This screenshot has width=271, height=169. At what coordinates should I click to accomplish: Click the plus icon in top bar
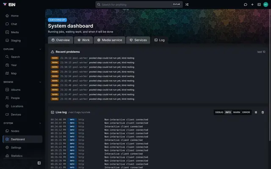point(252,5)
